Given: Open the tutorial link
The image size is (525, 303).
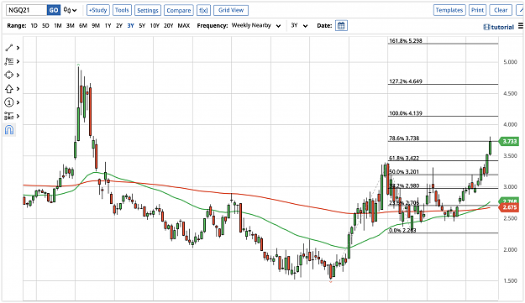Looking at the screenshot, I should 499,27.
